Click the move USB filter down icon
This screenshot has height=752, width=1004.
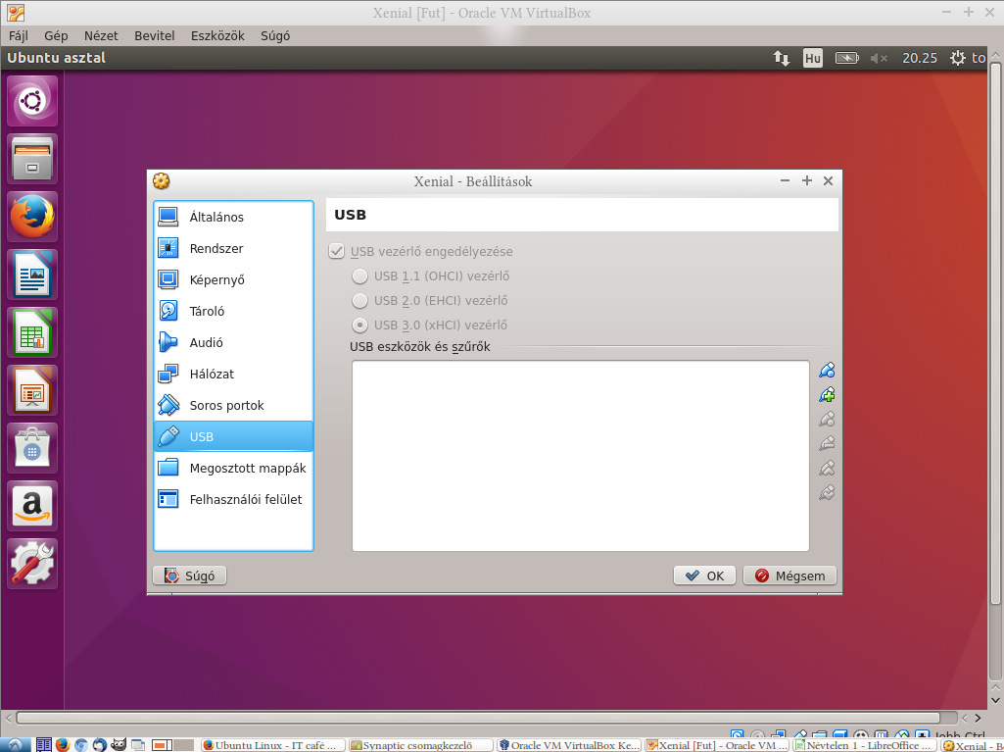tap(827, 492)
